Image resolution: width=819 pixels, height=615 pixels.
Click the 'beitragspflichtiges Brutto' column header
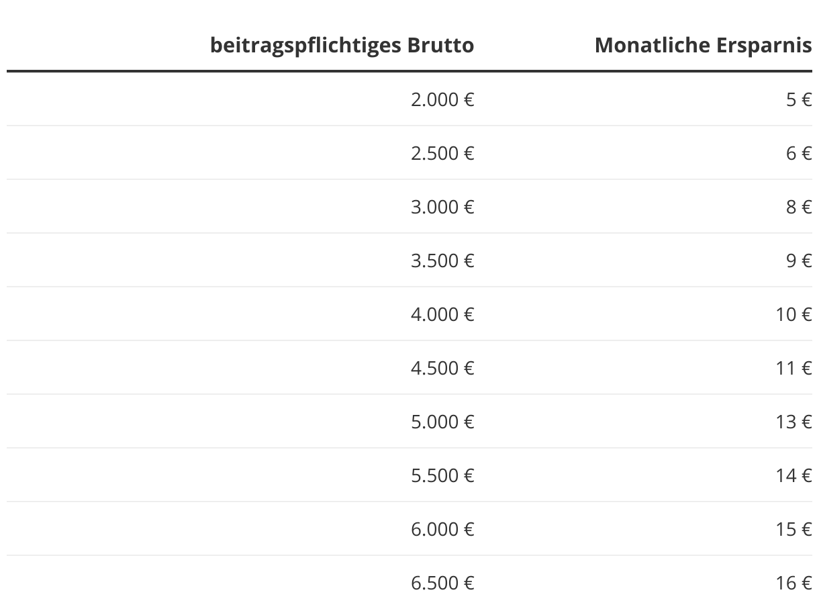342,45
